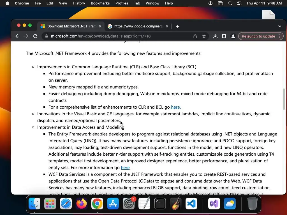The image size is (287, 215).
Task: Open the Chrome profile avatar
Action: point(233,36)
